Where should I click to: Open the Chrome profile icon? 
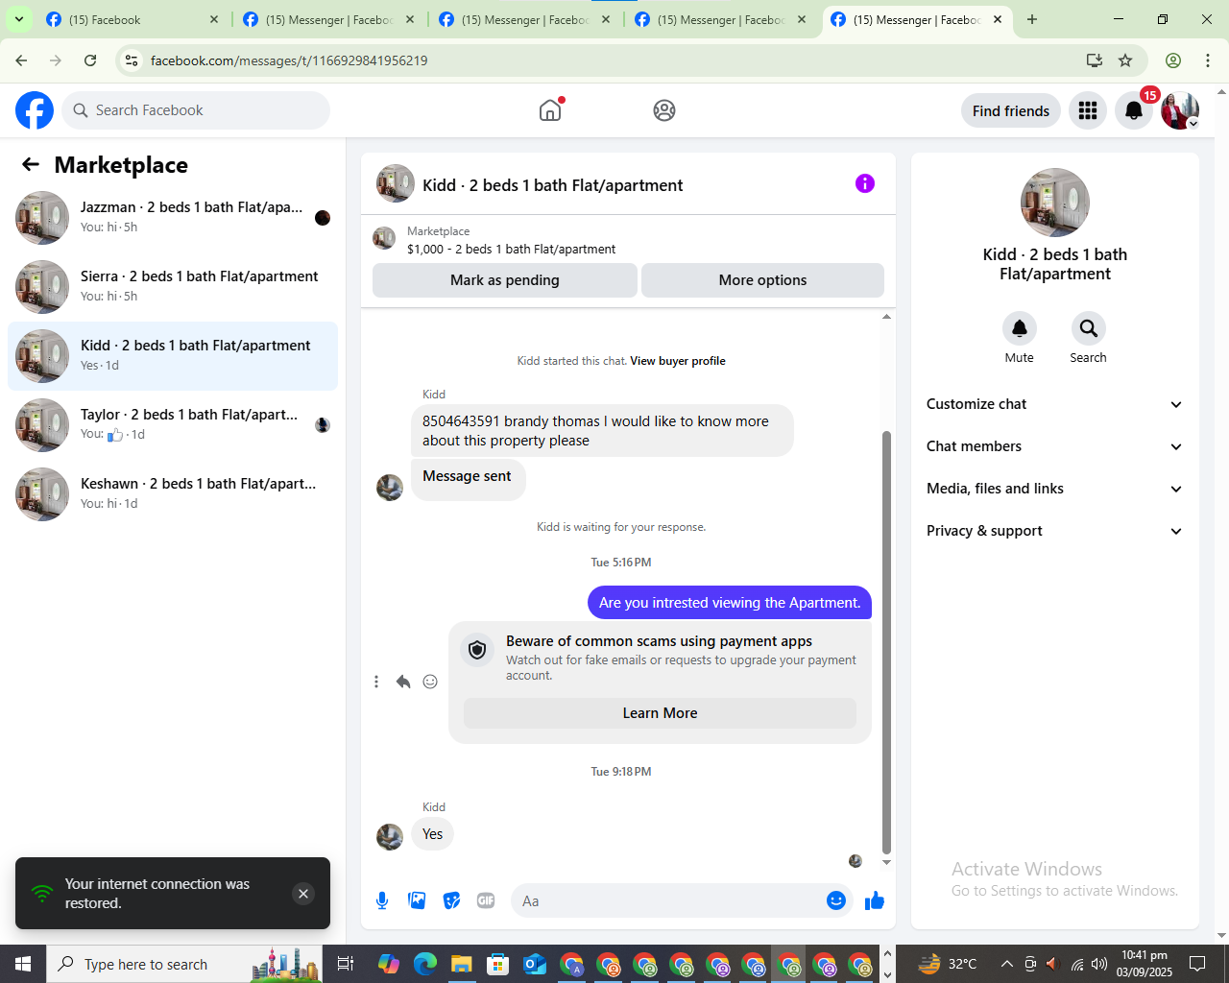tap(1173, 60)
